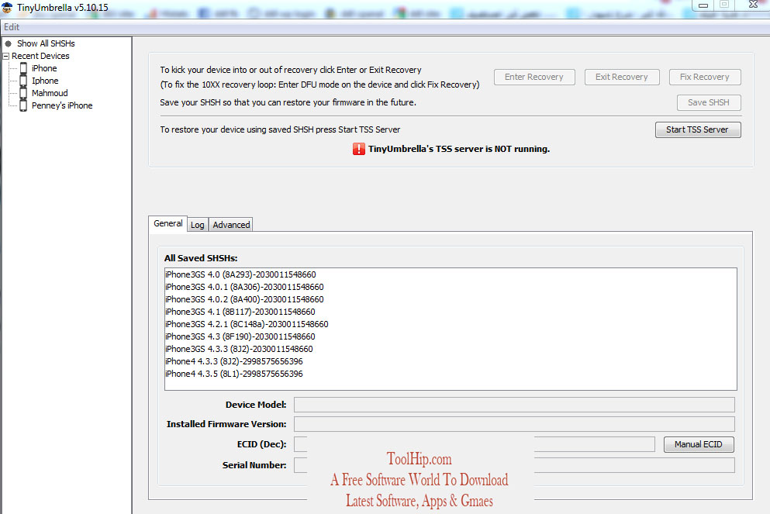Open the Advanced tab
The image size is (770, 514).
point(231,225)
